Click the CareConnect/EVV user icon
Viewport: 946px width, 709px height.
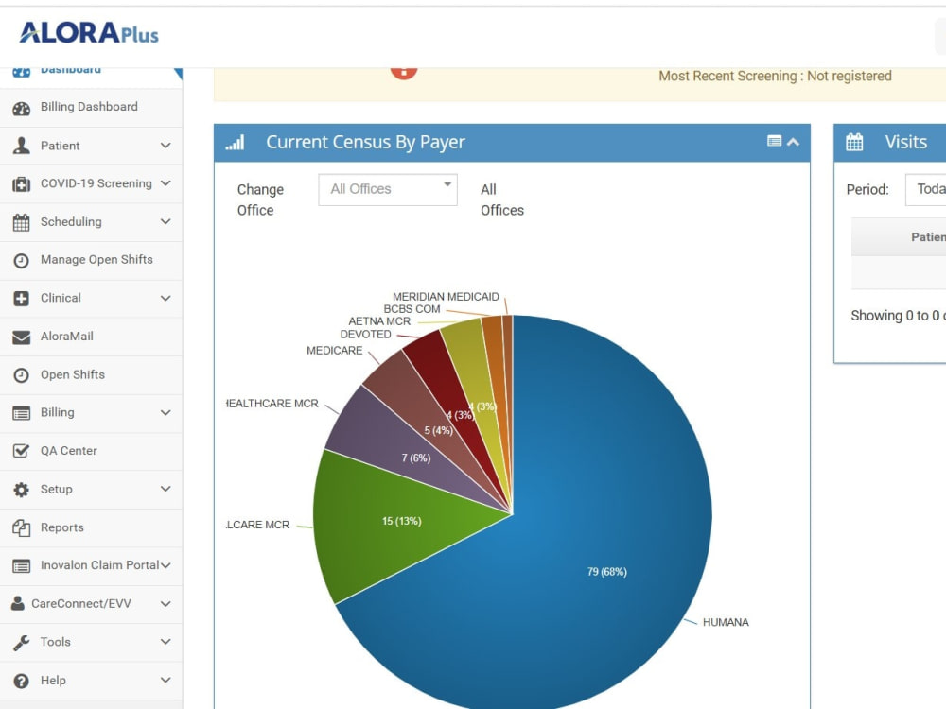18,603
